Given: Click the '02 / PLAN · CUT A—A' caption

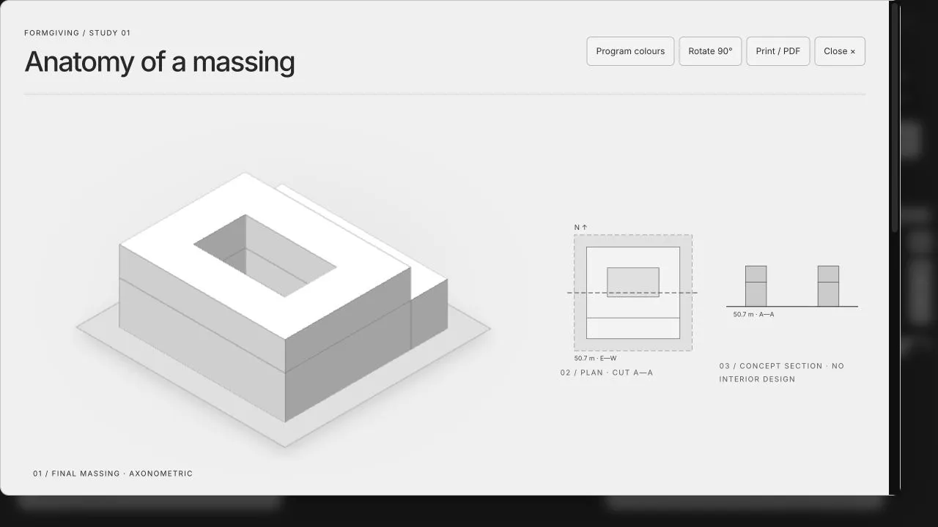Looking at the screenshot, I should (x=607, y=373).
